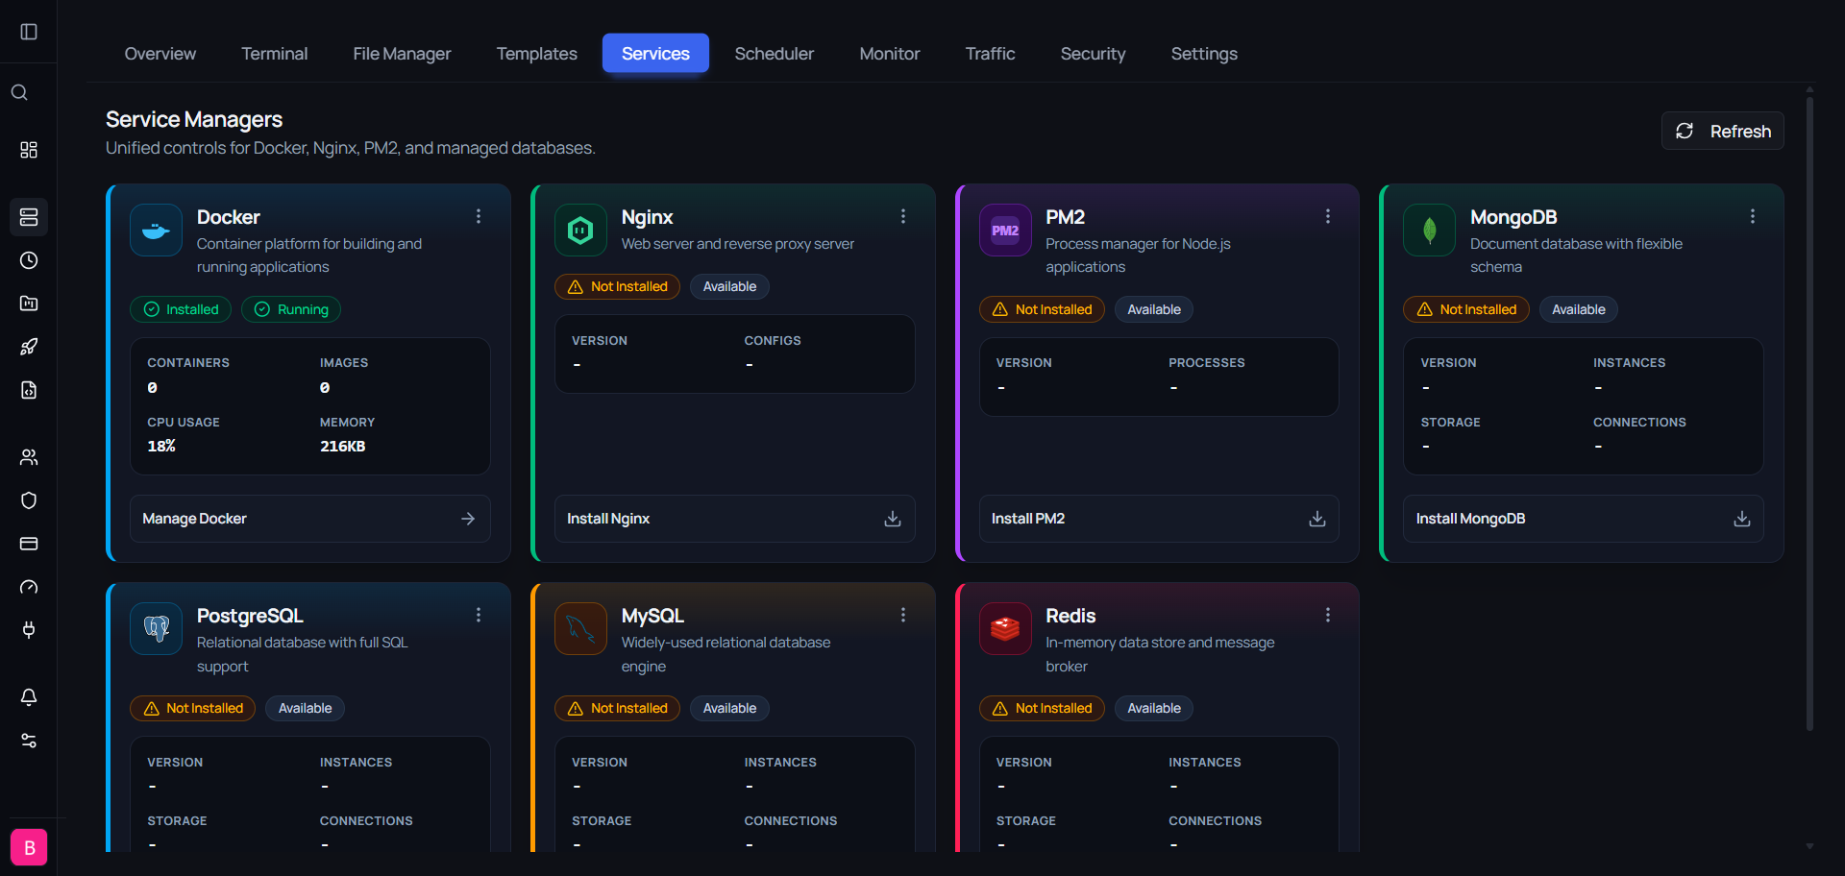The height and width of the screenshot is (876, 1845).
Task: Click the PM2 PROCESSES label
Action: coord(1207,363)
